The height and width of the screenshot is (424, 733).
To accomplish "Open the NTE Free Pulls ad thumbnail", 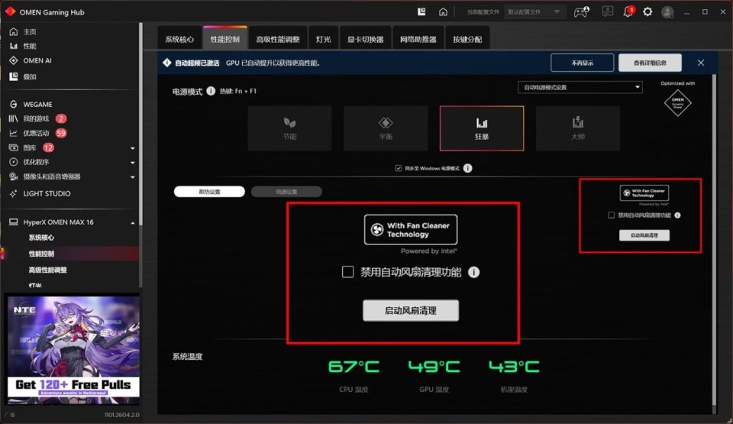I will pos(73,350).
